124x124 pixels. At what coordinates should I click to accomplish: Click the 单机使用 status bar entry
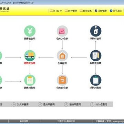pos(24,121)
